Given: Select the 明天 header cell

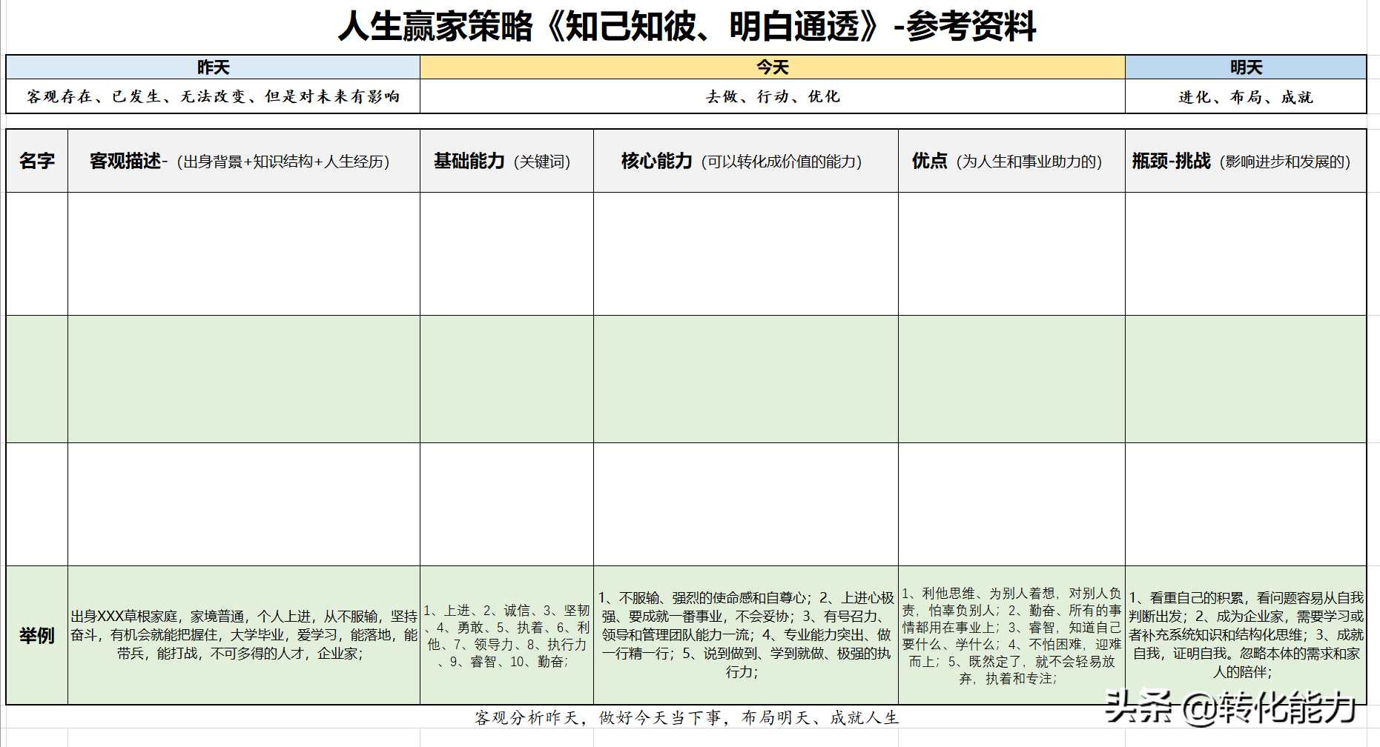Looking at the screenshot, I should pyautogui.click(x=1246, y=67).
